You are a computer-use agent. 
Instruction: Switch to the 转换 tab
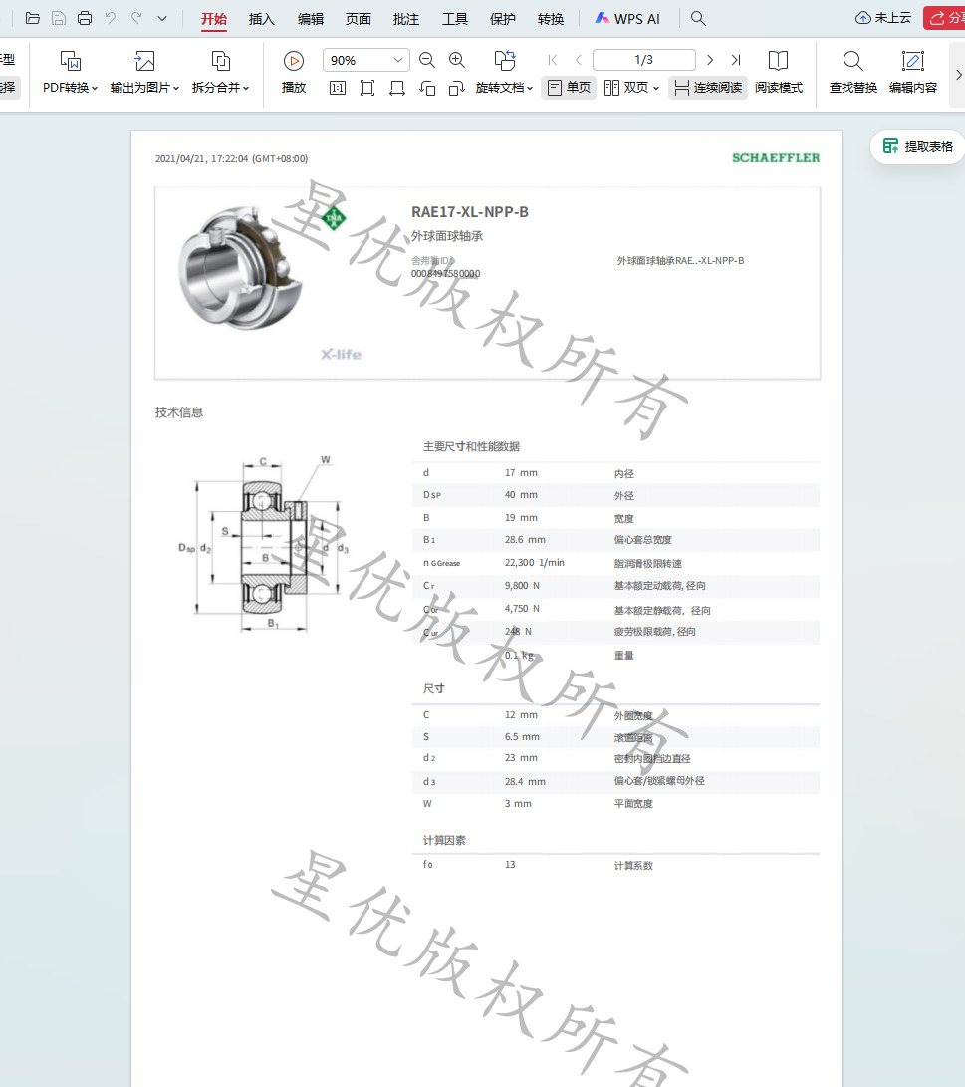tap(551, 19)
